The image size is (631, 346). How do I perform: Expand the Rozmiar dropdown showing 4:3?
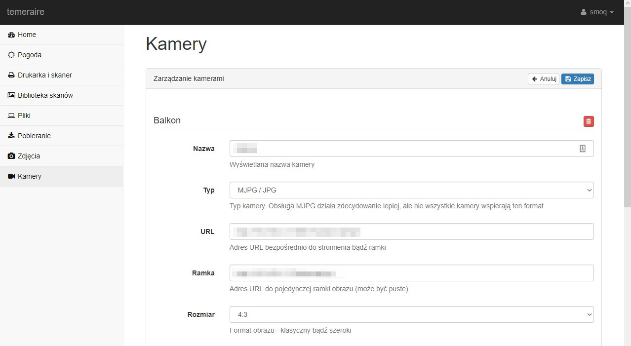point(411,314)
